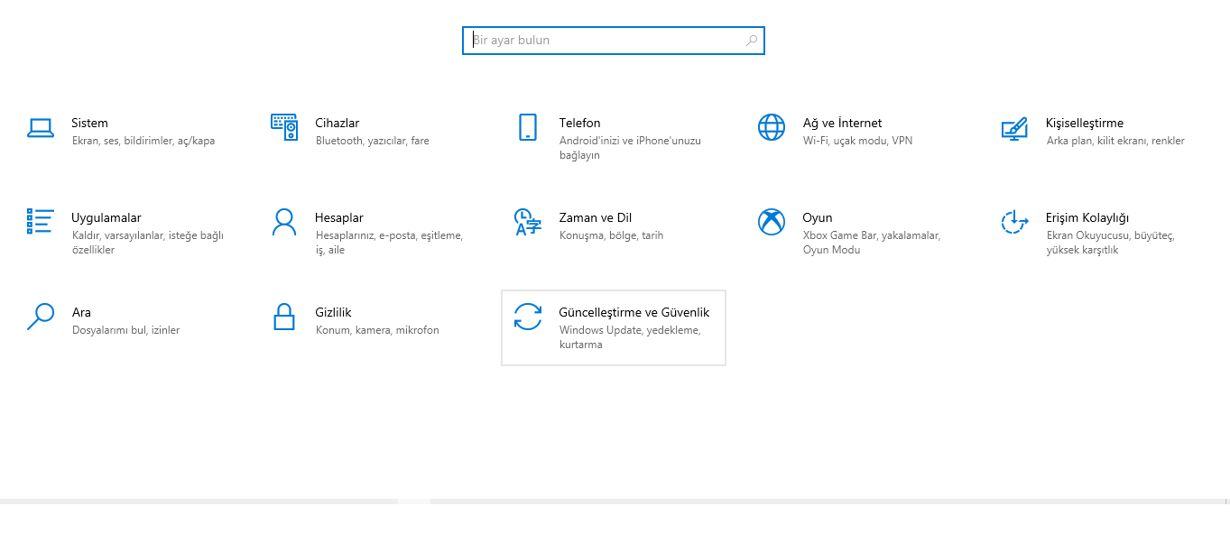Focus the "Bir ayar bulun" search field

[605, 41]
